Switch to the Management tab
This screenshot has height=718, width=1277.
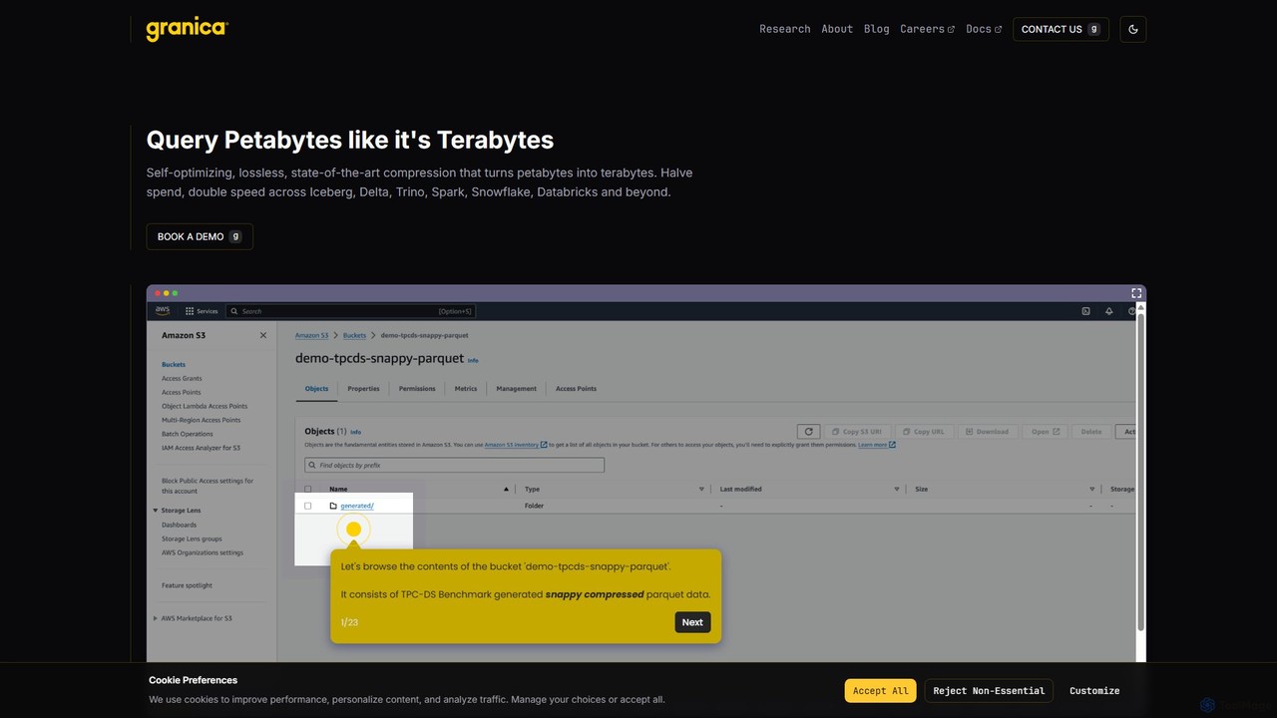(516, 389)
